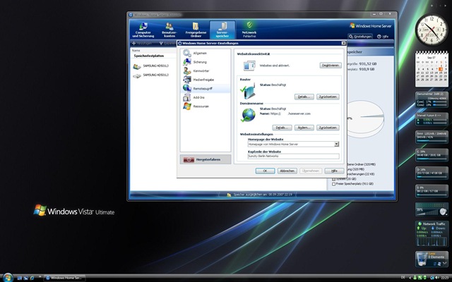Click Abbrechen button in settings dialog
The image size is (452, 282).
point(287,171)
